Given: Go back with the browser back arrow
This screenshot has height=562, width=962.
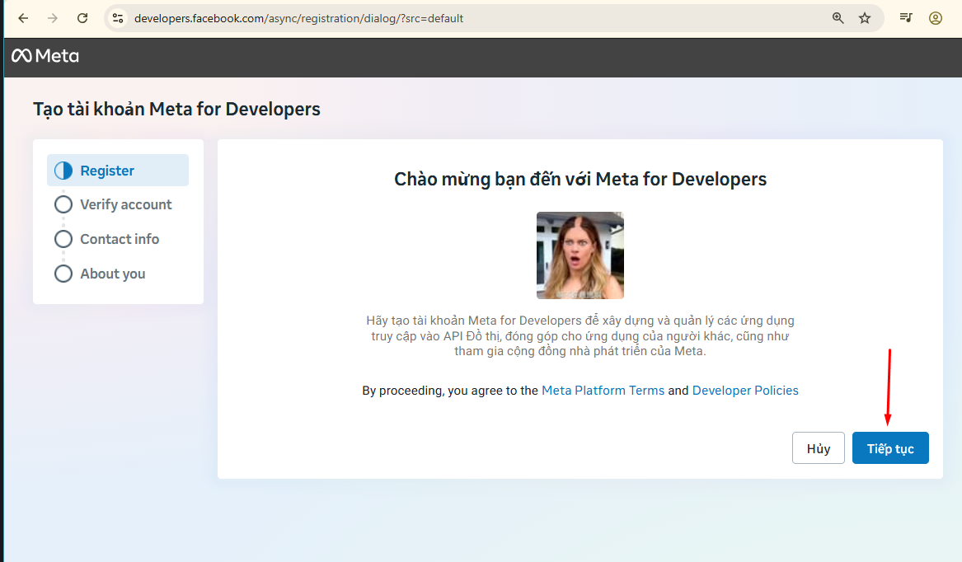Looking at the screenshot, I should 23,18.
